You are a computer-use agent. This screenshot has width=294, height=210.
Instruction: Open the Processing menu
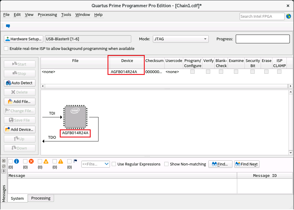47,14
